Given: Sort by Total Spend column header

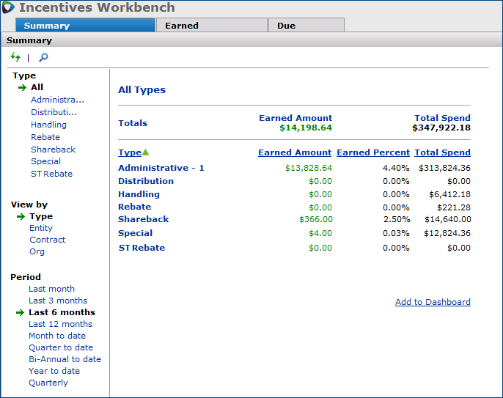Looking at the screenshot, I should 442,152.
